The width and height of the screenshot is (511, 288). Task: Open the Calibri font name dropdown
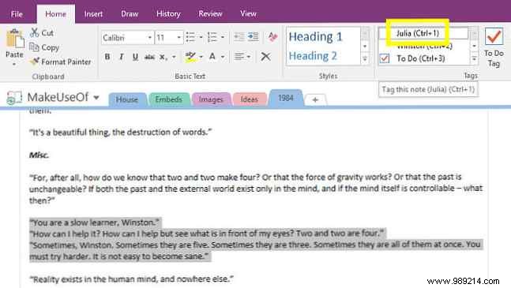[x=149, y=38]
